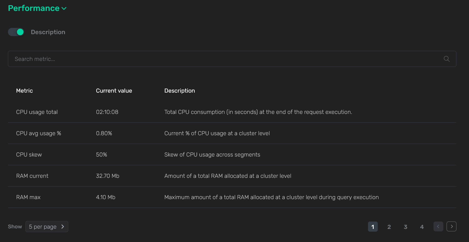Click the next page arrow icon

(451, 226)
